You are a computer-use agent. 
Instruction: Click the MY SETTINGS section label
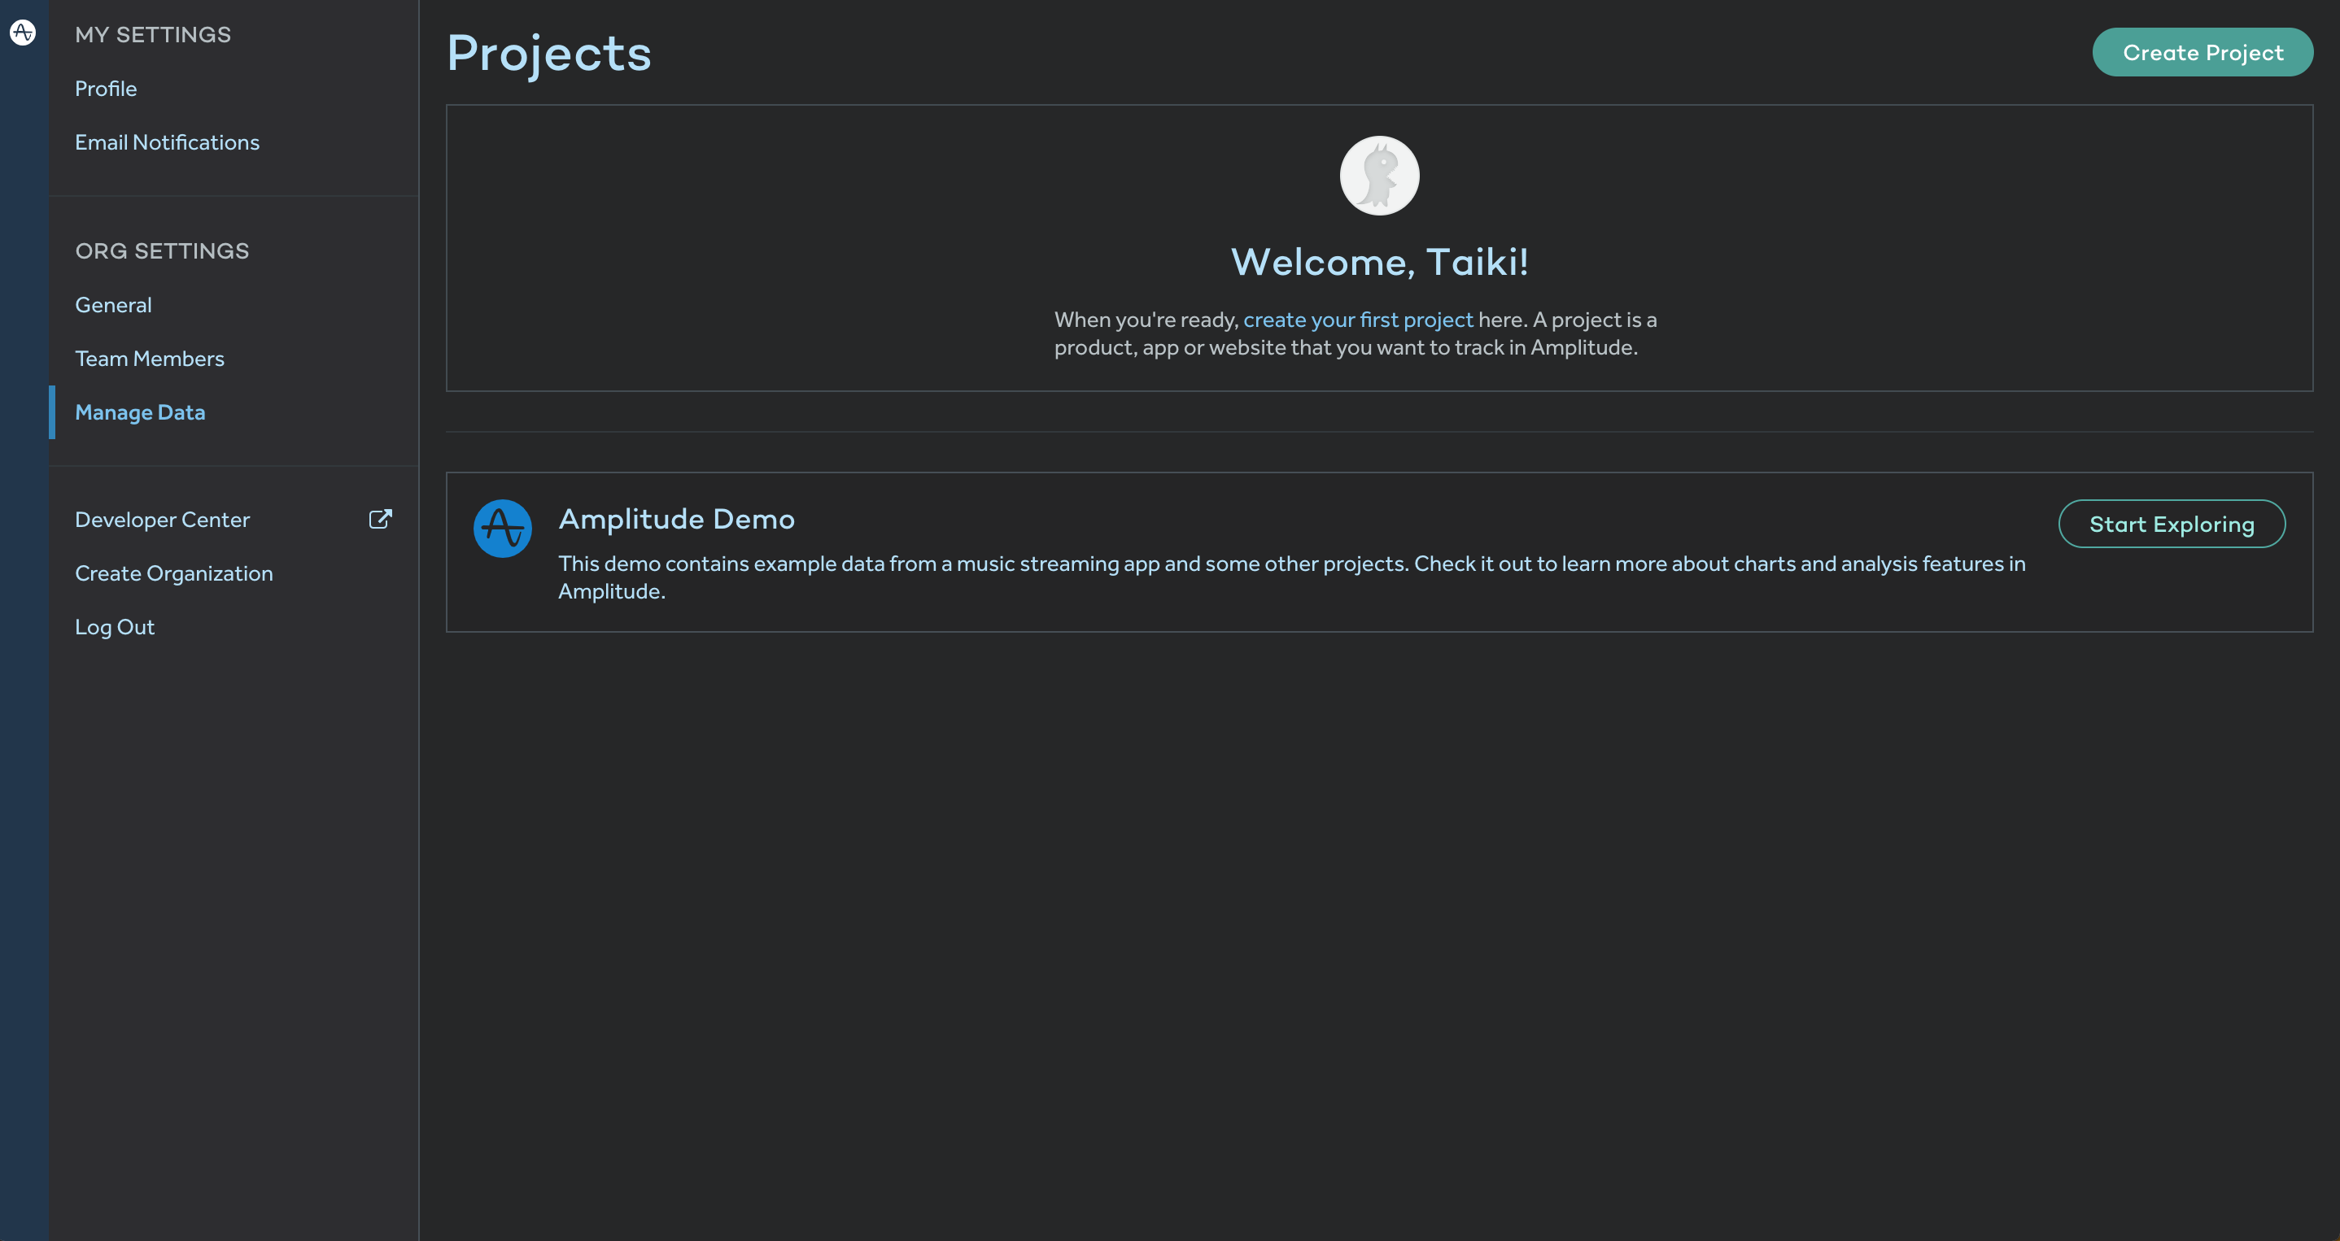click(154, 34)
